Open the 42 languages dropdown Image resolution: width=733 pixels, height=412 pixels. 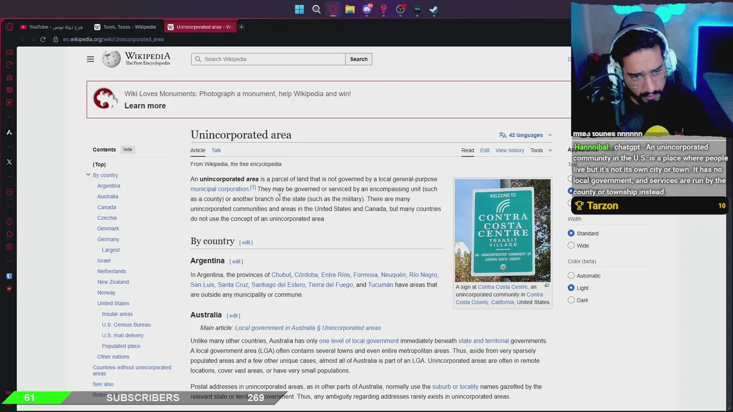525,135
